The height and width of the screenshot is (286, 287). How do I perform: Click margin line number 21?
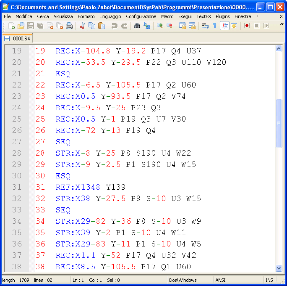[x=17, y=74]
